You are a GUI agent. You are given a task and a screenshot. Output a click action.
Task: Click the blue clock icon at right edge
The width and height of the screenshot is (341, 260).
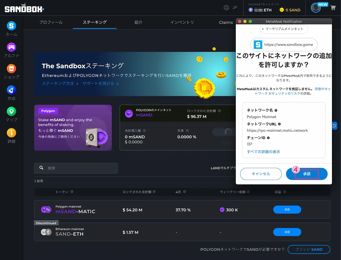[x=334, y=126]
